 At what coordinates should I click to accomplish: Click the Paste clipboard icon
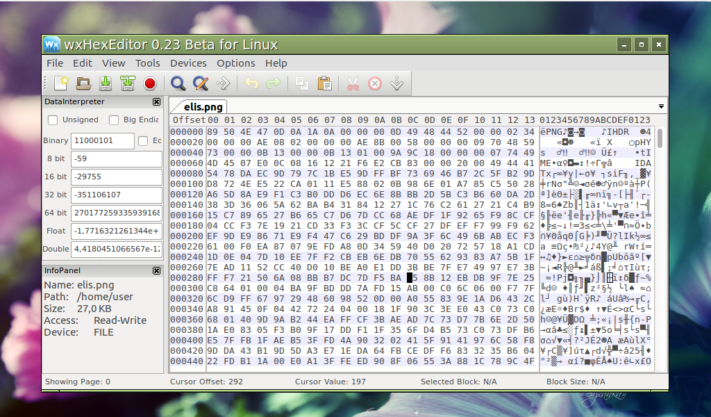[x=325, y=83]
